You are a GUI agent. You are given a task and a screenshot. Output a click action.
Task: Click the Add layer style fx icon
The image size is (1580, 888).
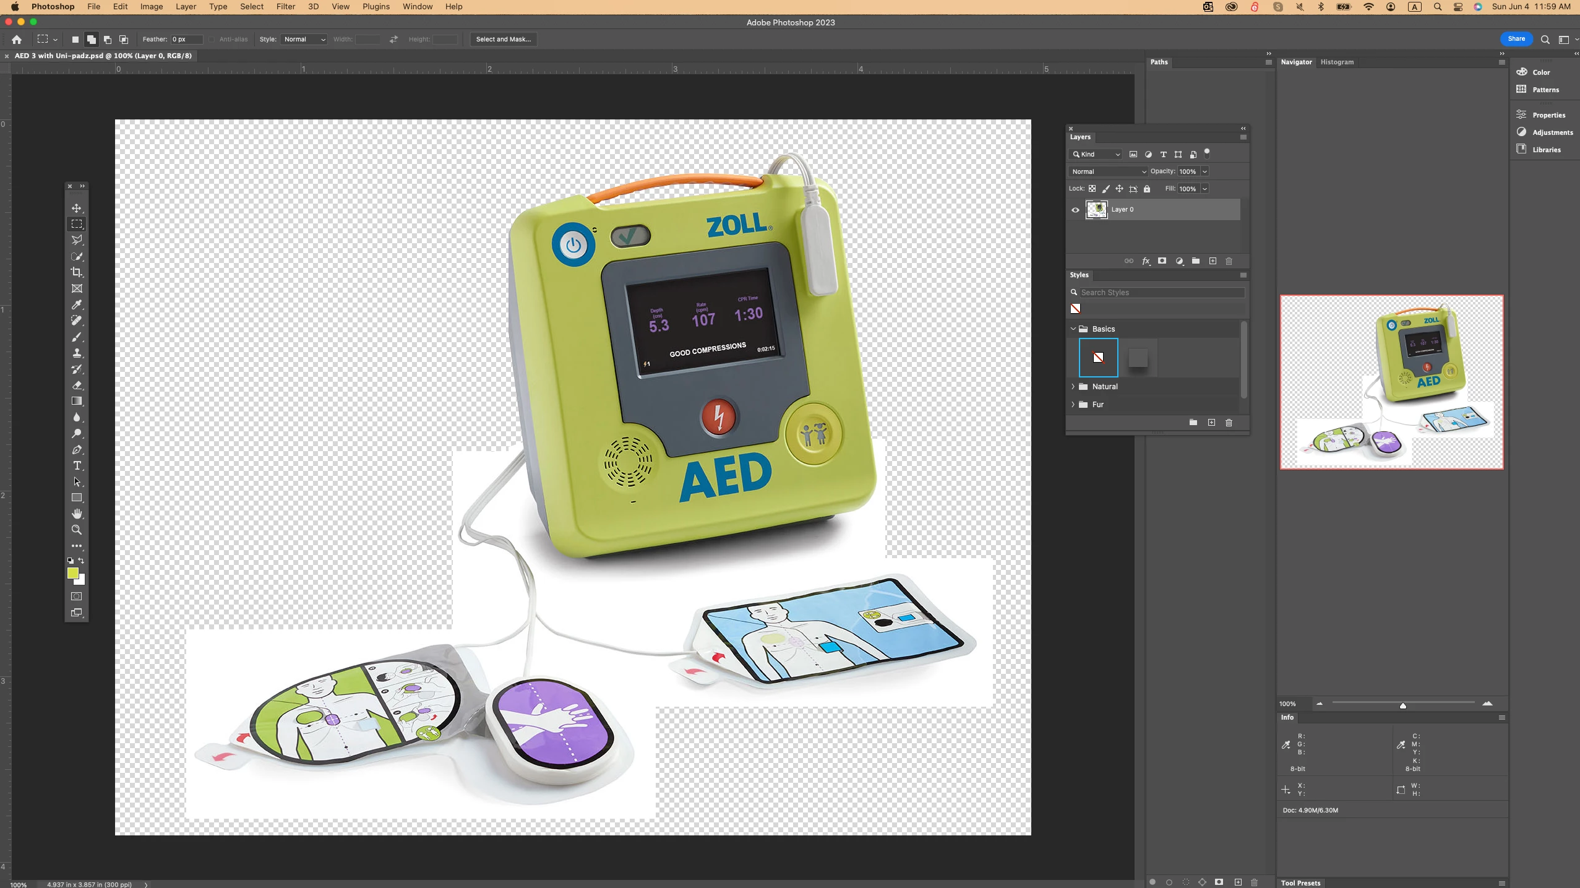(1146, 261)
